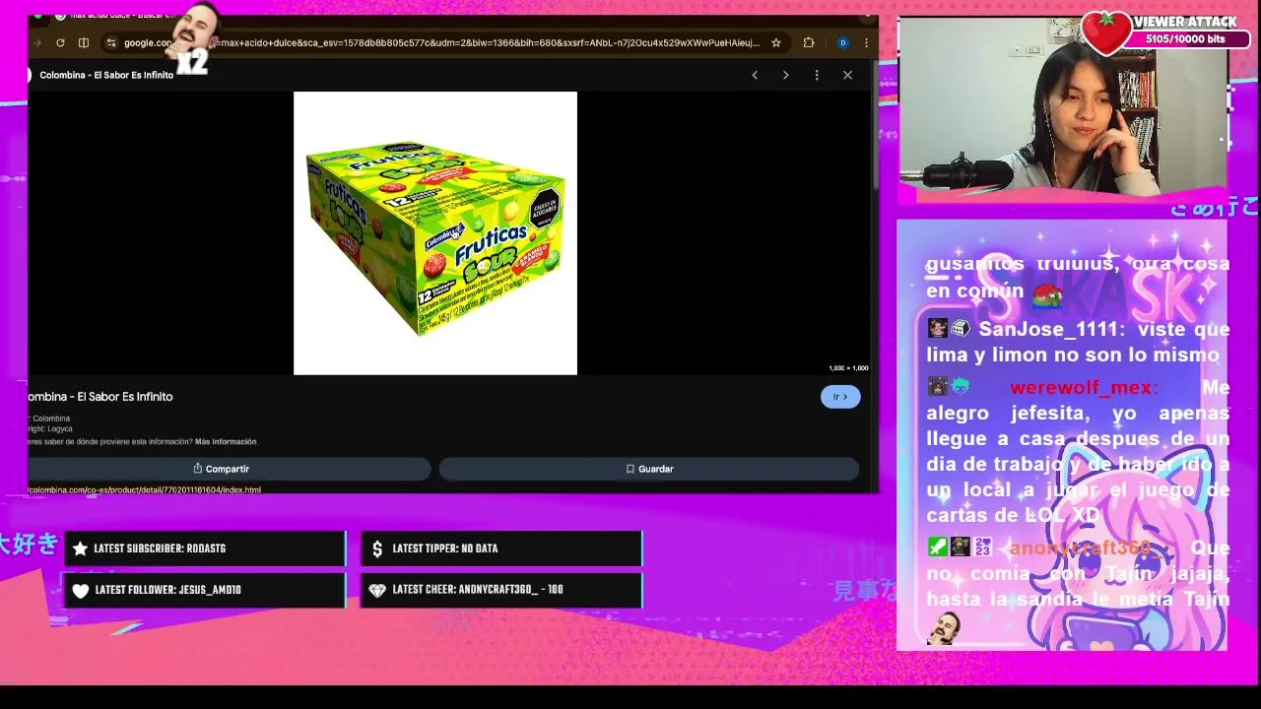Click the star icon on Latest Subscriber
Image resolution: width=1261 pixels, height=709 pixels.
[81, 548]
